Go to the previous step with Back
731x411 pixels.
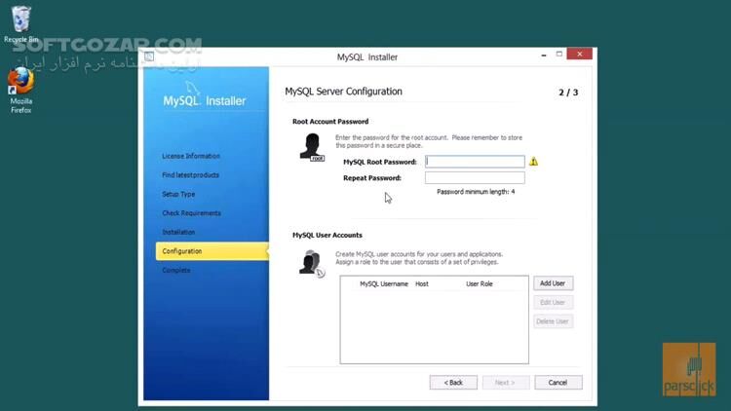[x=453, y=383]
